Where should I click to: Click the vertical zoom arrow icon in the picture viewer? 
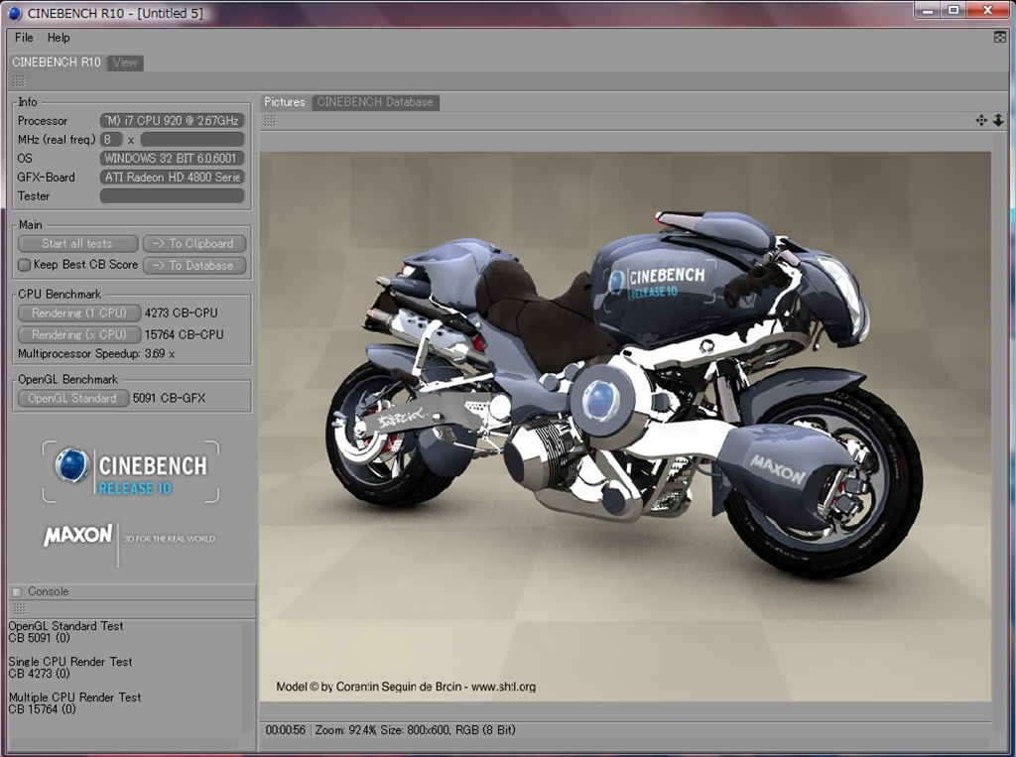[x=998, y=120]
